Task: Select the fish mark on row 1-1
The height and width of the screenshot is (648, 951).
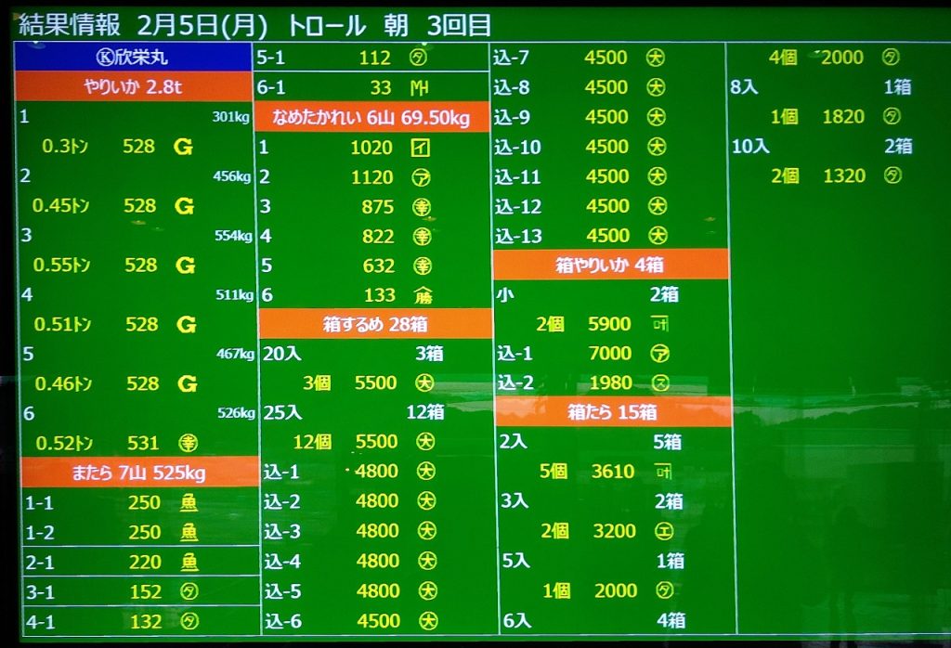Action: 189,503
